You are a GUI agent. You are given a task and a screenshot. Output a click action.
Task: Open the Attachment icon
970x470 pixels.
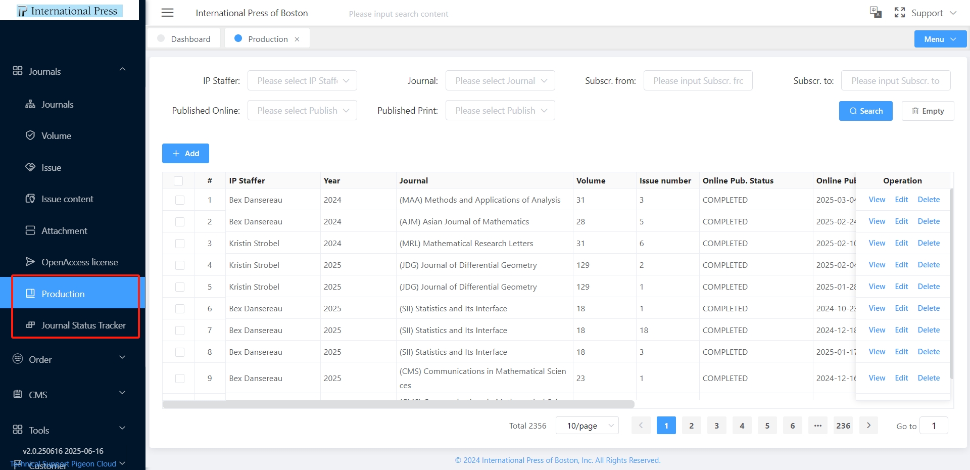[x=30, y=230]
